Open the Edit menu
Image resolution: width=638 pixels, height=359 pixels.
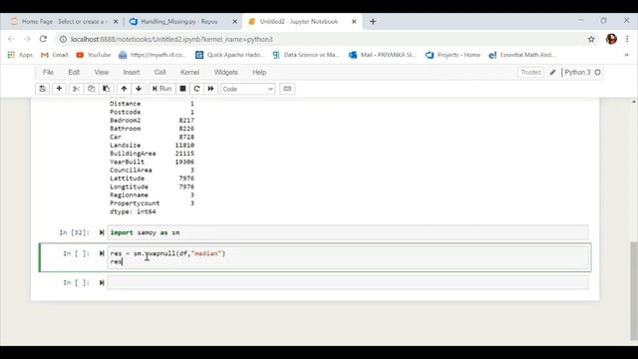(74, 72)
